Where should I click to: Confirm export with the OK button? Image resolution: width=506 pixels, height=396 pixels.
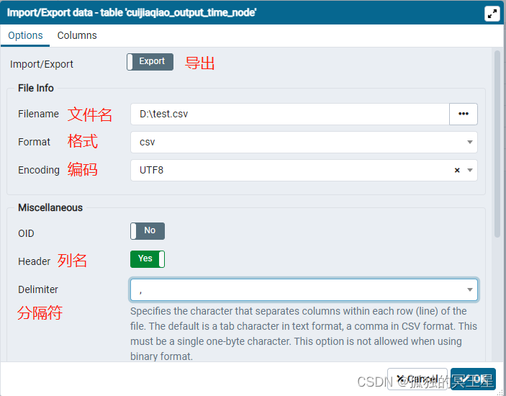pos(473,378)
